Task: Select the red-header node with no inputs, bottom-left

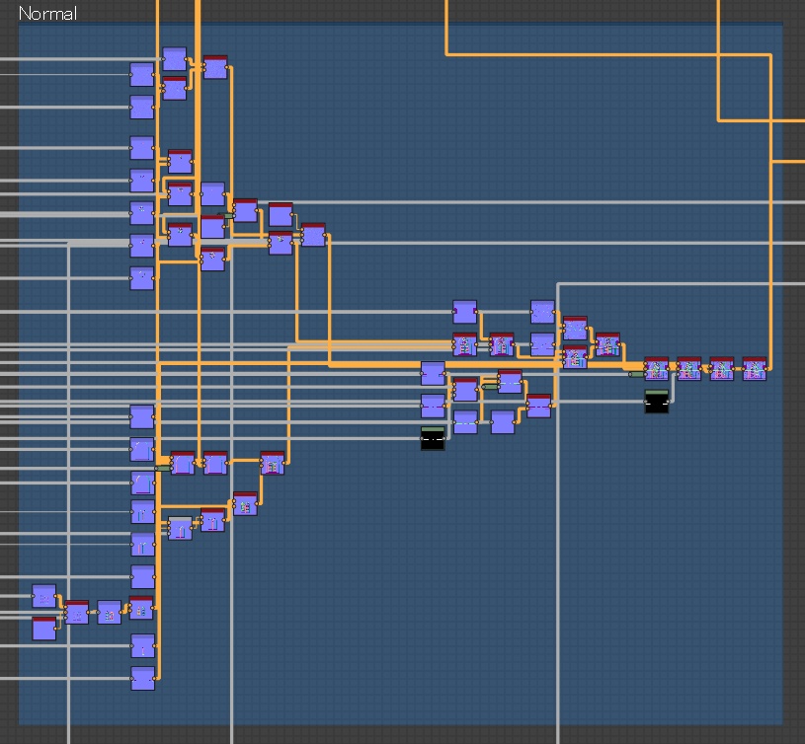Action: (x=44, y=629)
